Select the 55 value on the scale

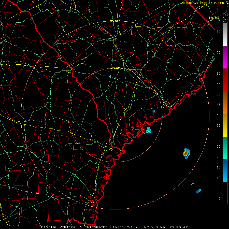tap(219, 84)
